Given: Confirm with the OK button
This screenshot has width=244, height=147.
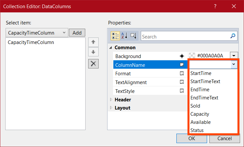Looking at the screenshot, I should [x=192, y=138].
